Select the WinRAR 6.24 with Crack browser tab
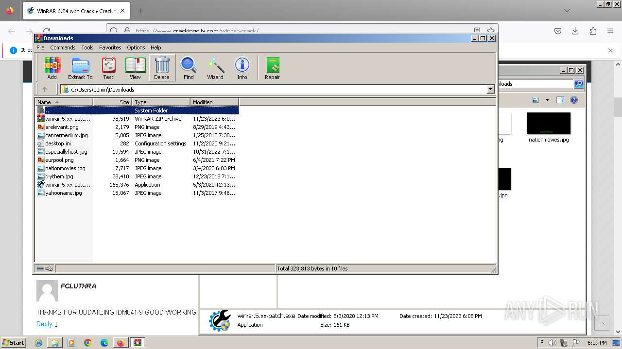 click(x=76, y=11)
